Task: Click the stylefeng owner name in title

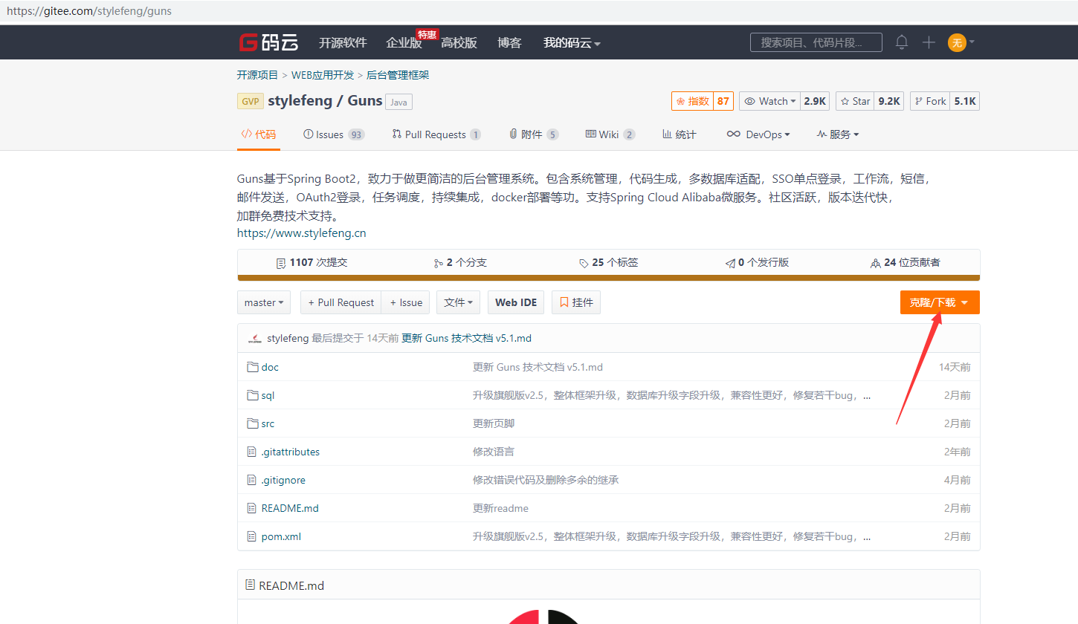Action: tap(300, 101)
